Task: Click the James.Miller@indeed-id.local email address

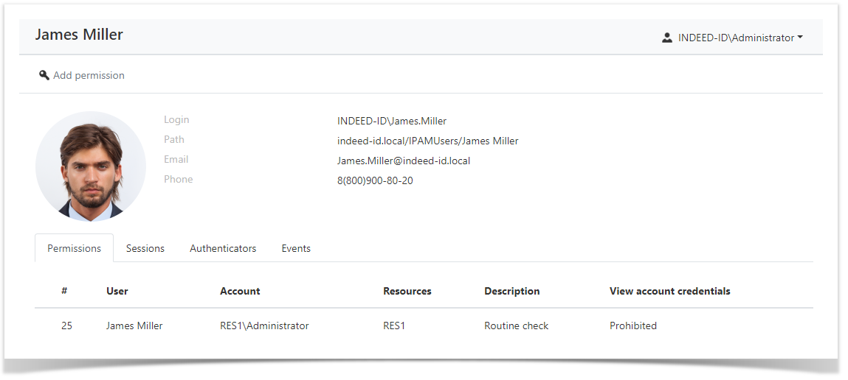Action: pos(403,161)
